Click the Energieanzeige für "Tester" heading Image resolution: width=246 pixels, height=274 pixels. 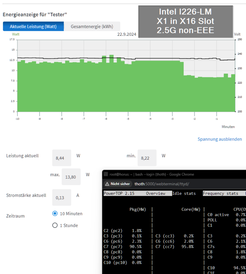[35, 15]
